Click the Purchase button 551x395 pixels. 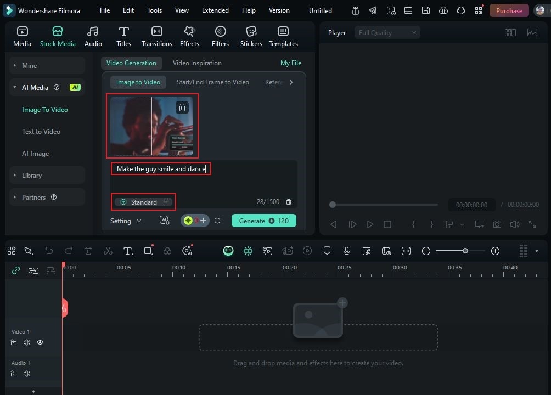(x=509, y=10)
